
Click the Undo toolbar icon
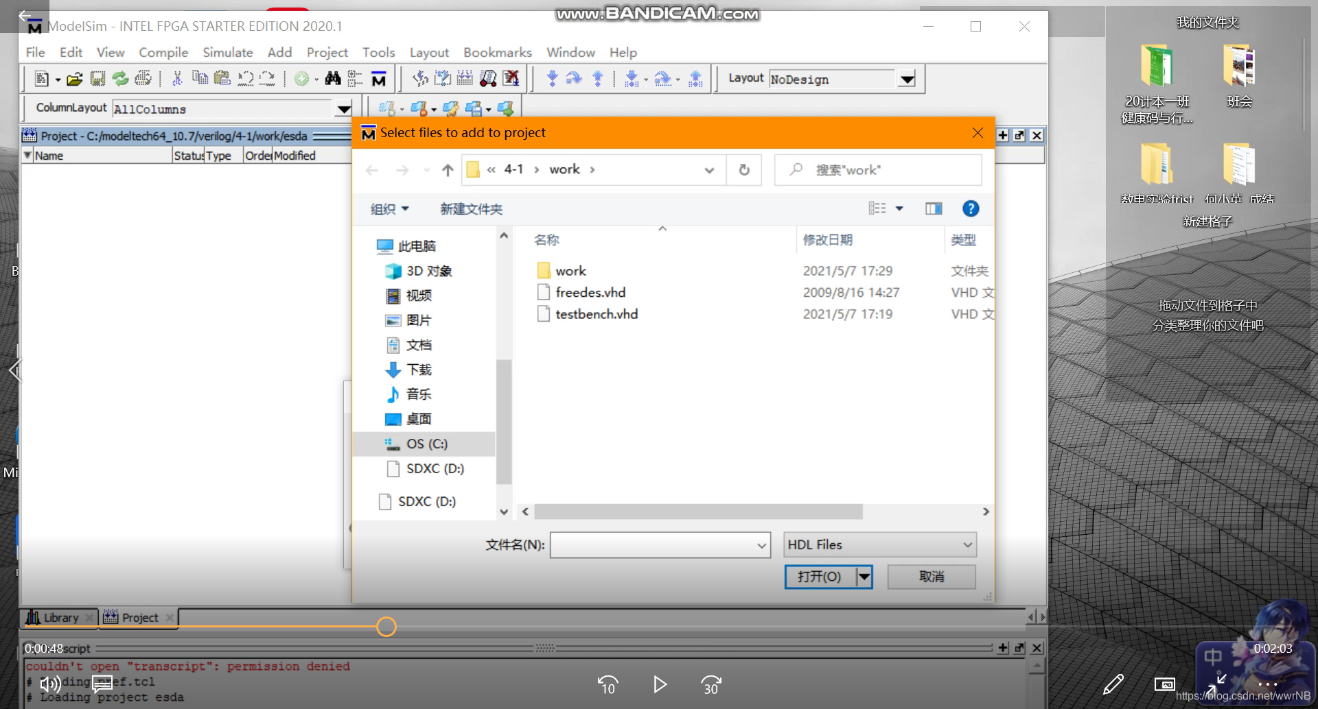(245, 79)
